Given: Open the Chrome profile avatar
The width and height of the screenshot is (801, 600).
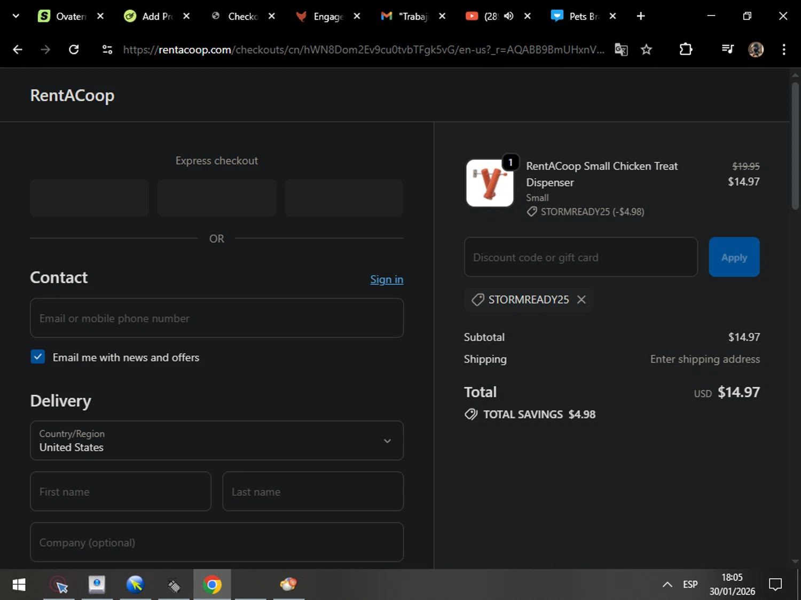Looking at the screenshot, I should [x=756, y=50].
